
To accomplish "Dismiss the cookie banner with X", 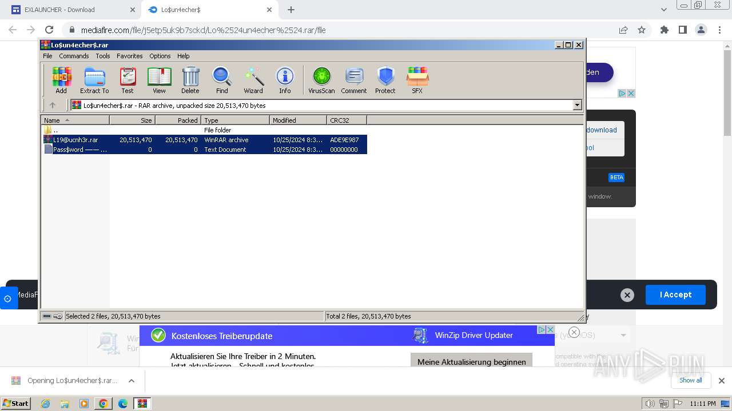I will coord(627,295).
